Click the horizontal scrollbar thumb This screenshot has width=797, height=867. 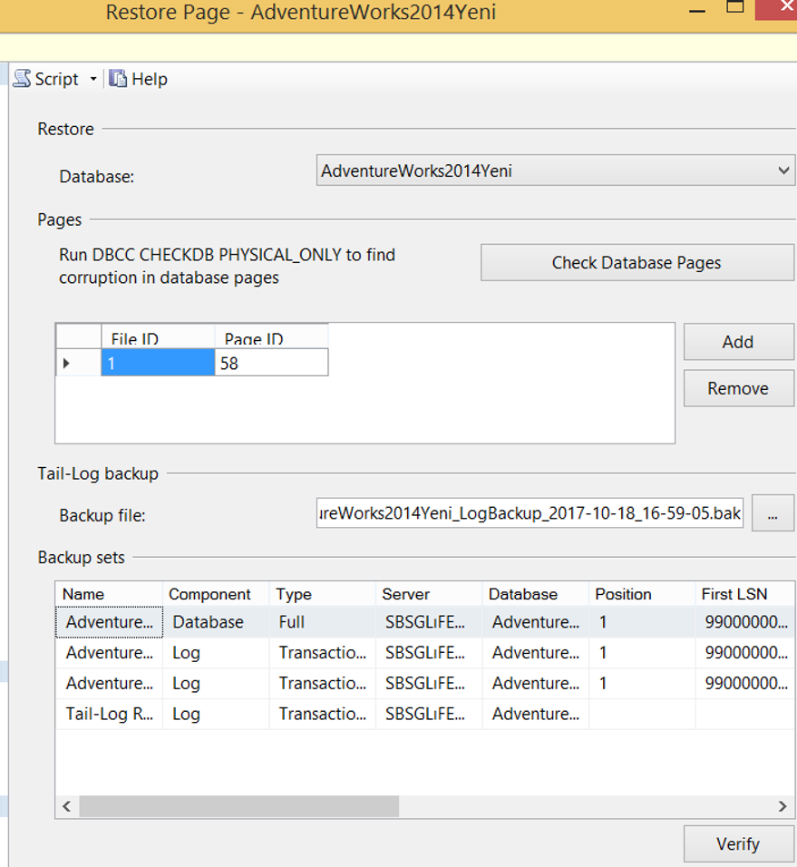pyautogui.click(x=238, y=806)
